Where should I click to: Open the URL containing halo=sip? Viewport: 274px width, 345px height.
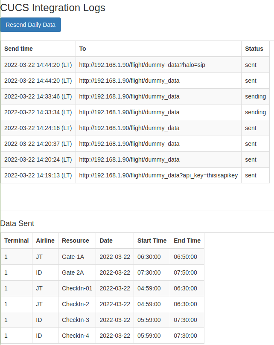point(142,65)
